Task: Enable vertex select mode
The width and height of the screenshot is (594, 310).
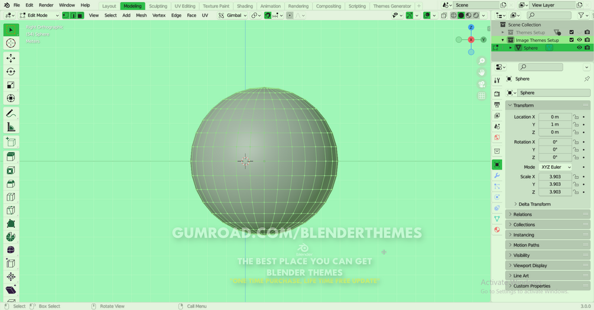Action: (66, 15)
